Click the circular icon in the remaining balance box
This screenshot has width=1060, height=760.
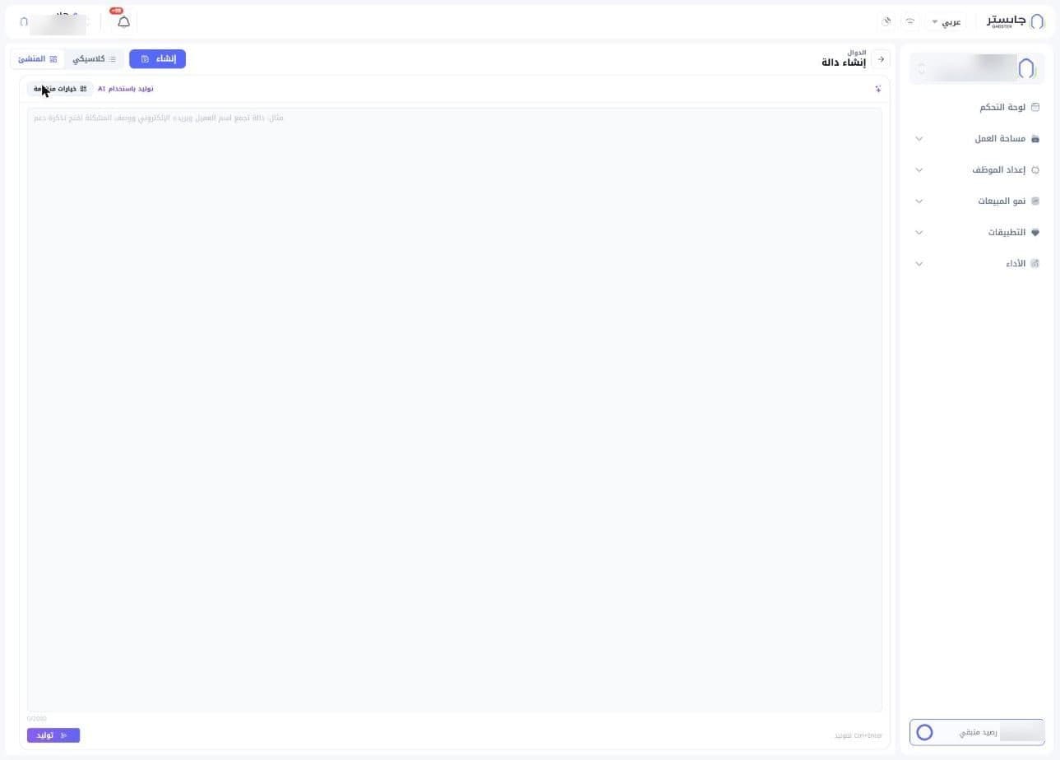click(x=924, y=732)
